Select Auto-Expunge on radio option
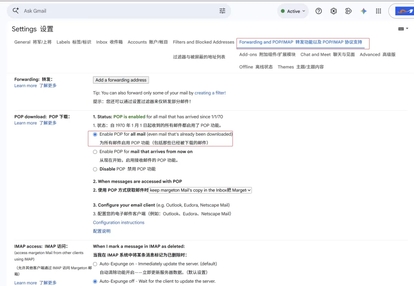 tap(95, 264)
